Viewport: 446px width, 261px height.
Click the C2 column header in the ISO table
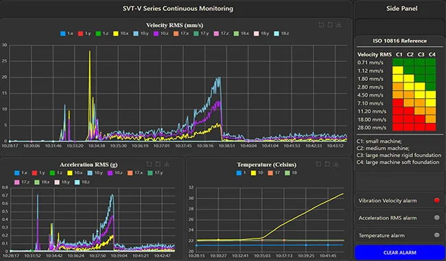point(410,54)
